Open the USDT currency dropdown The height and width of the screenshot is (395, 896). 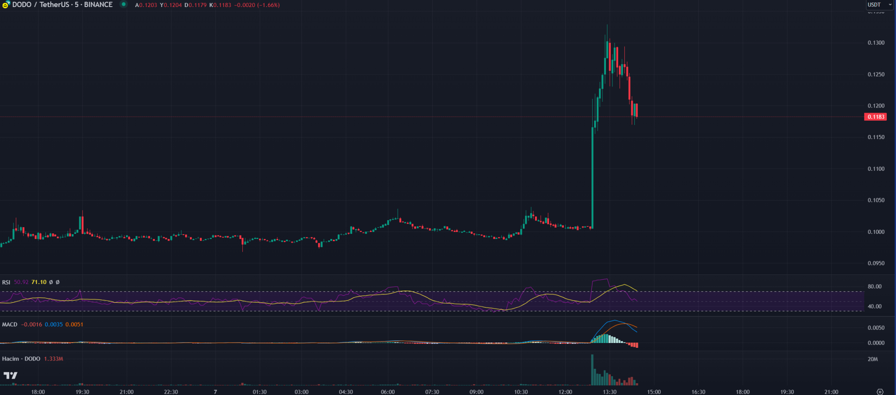[880, 5]
